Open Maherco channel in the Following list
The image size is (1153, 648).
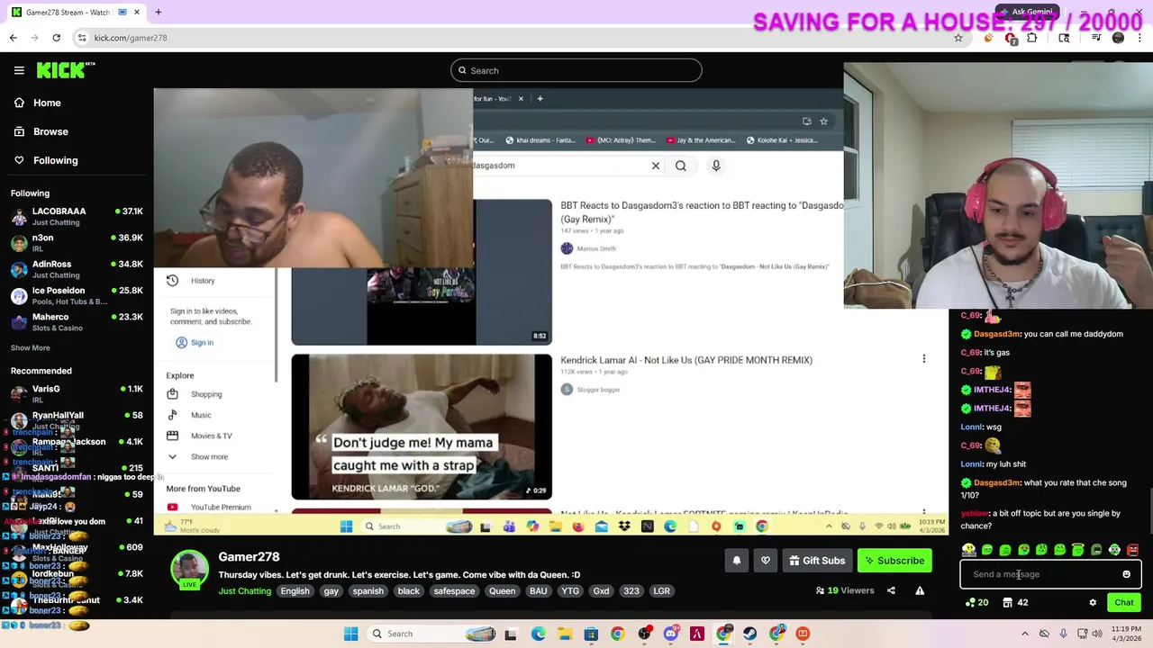click(x=77, y=321)
